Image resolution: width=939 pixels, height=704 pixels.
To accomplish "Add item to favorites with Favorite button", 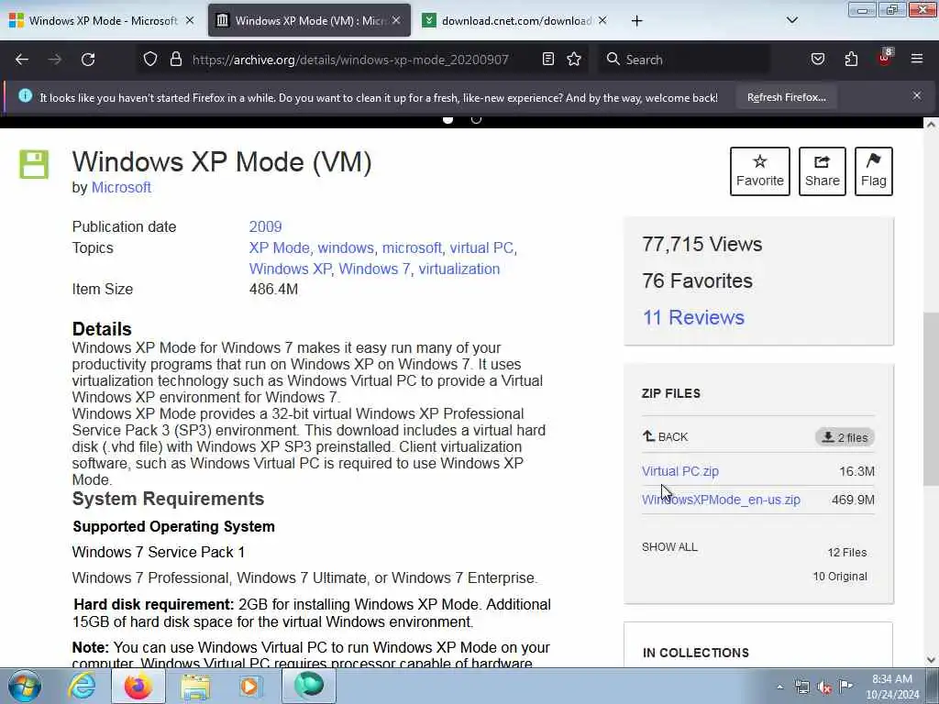I will pos(760,171).
